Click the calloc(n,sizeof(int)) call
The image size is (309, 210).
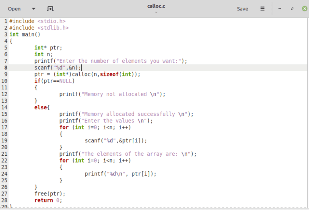point(105,74)
